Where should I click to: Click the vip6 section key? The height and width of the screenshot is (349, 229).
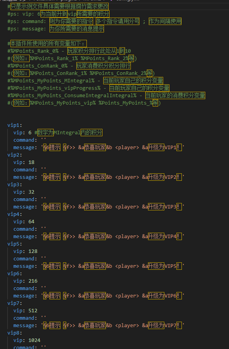pyautogui.click(x=15, y=274)
